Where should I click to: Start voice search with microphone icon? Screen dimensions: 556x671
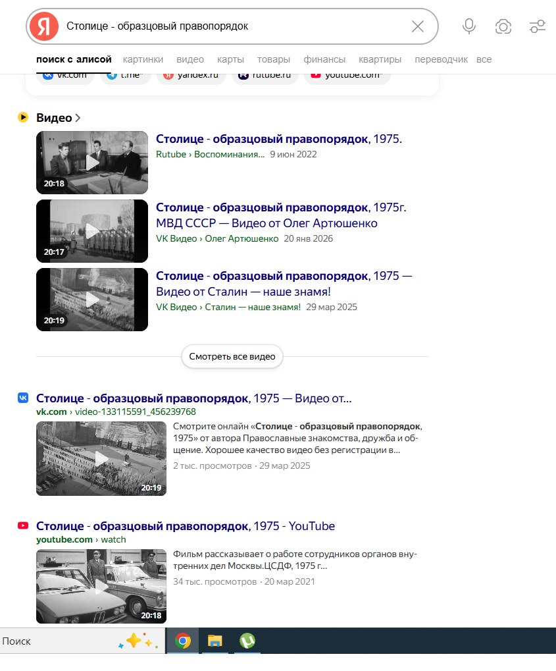tap(468, 26)
